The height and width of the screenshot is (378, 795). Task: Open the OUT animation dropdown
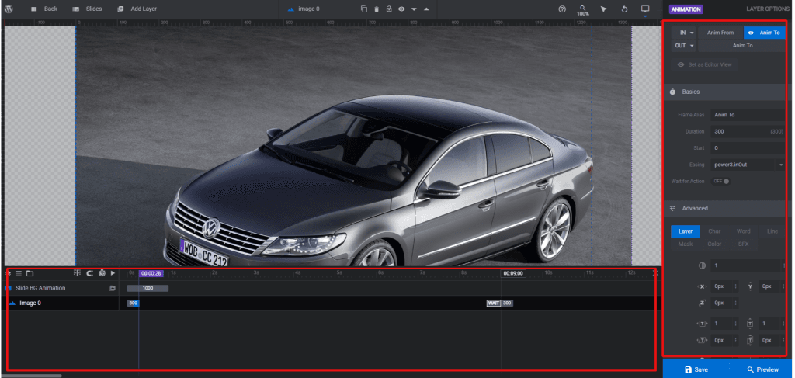pos(684,46)
